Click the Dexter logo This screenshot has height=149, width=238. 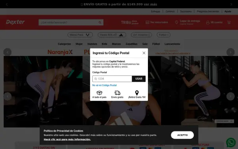coord(15,22)
